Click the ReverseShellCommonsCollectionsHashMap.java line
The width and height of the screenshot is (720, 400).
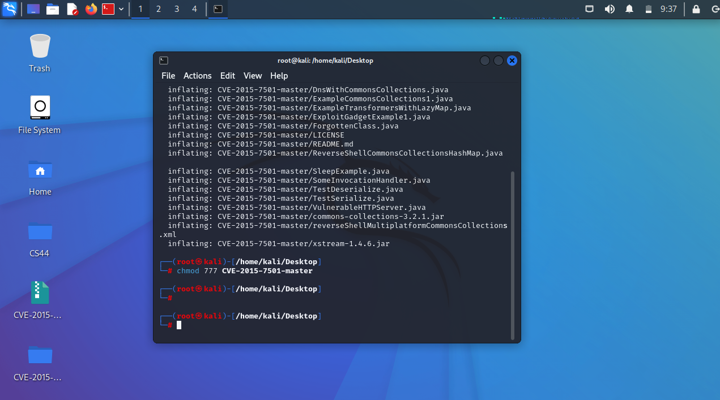(335, 153)
